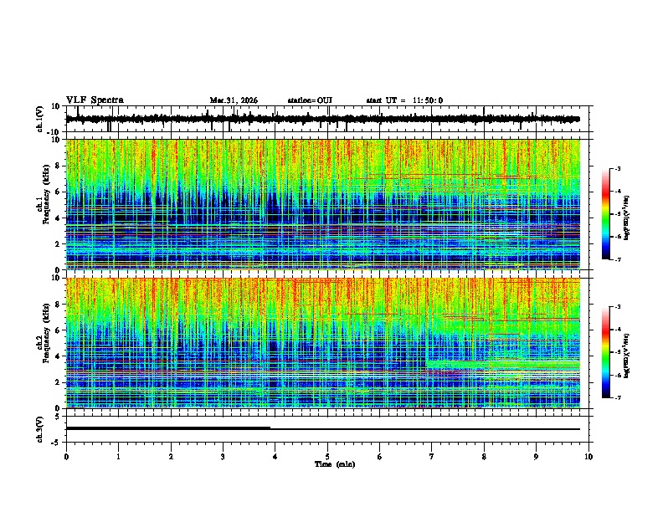Click the "Time (min)" x-axis label
This screenshot has width=663, height=512.
[x=335, y=464]
